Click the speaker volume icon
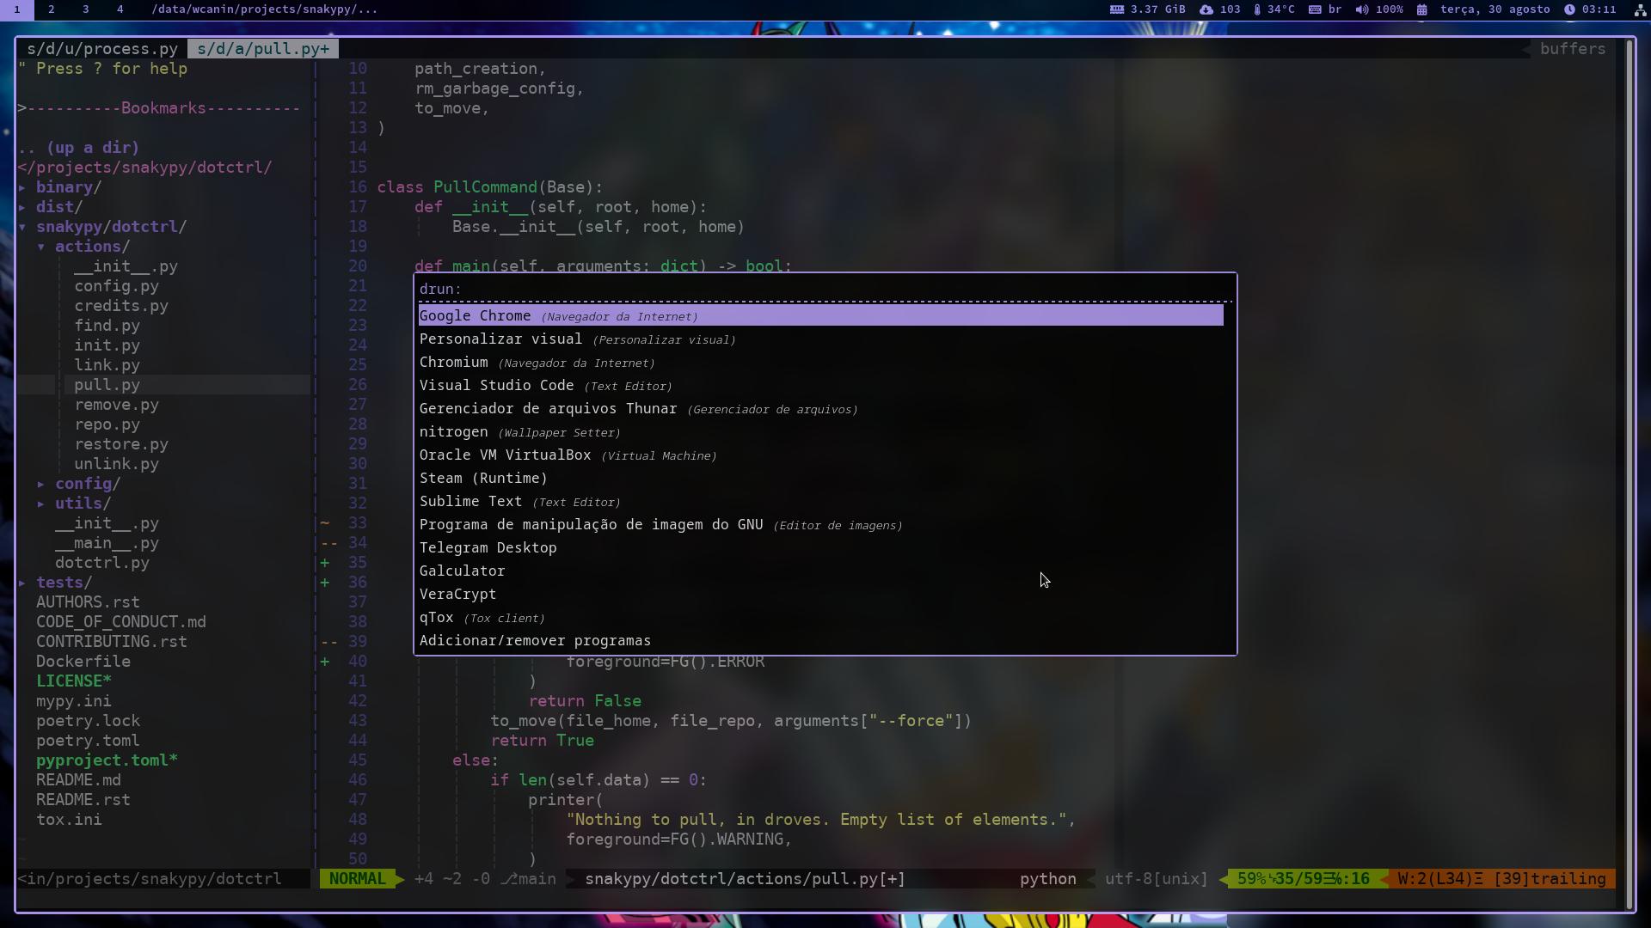The width and height of the screenshot is (1651, 928). pos(1362,9)
